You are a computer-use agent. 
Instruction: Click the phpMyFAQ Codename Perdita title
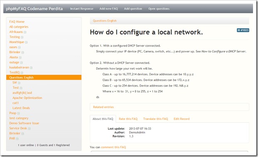tap(34, 9)
